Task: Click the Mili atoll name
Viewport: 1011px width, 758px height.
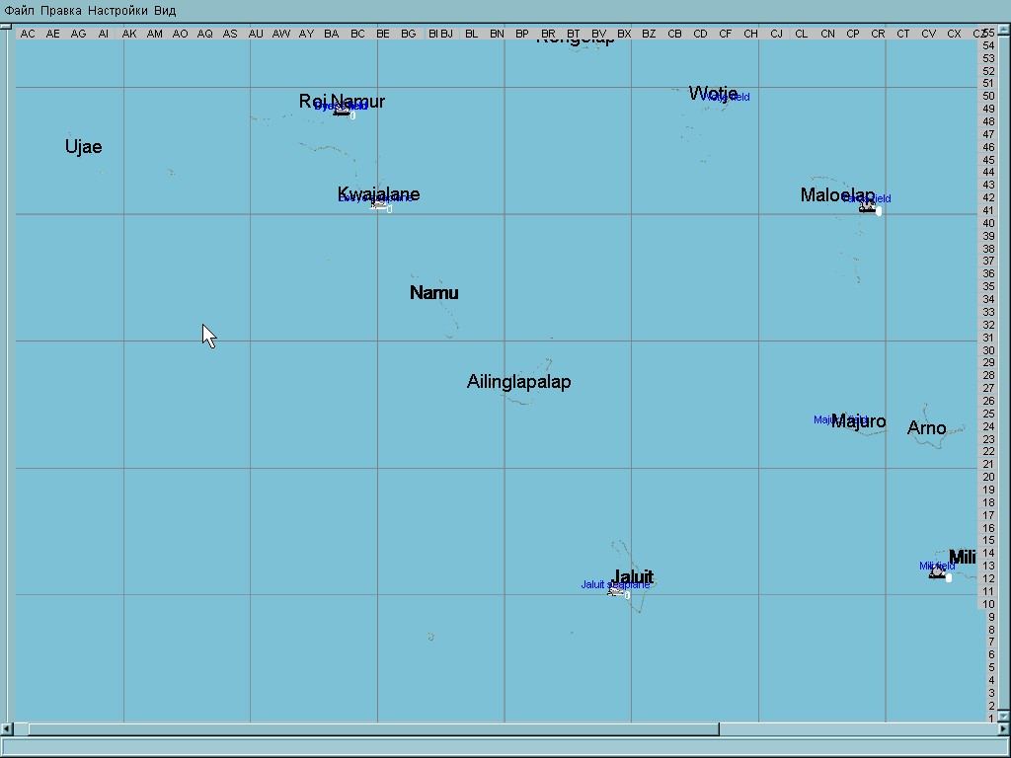Action: click(962, 557)
